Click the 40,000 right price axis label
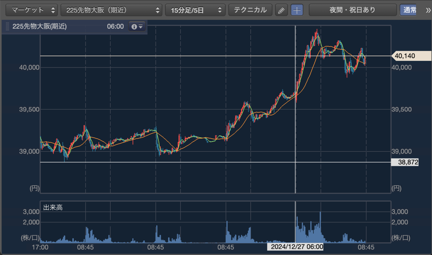432x255 pixels. coord(401,67)
